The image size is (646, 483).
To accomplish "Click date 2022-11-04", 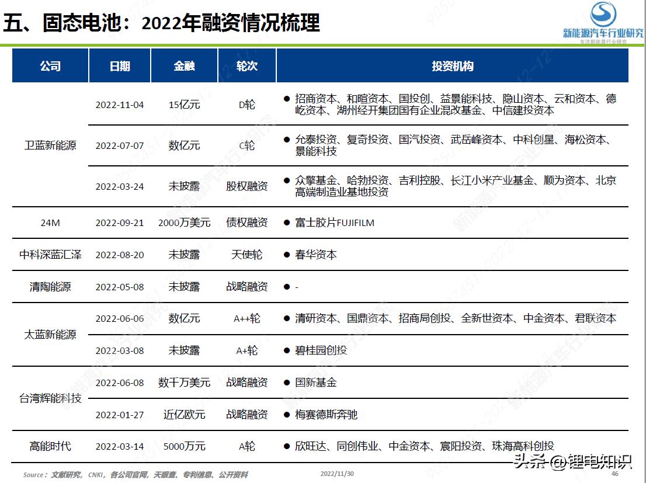I will click(120, 105).
